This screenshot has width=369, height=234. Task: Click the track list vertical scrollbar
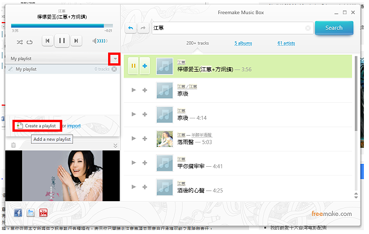(356, 94)
